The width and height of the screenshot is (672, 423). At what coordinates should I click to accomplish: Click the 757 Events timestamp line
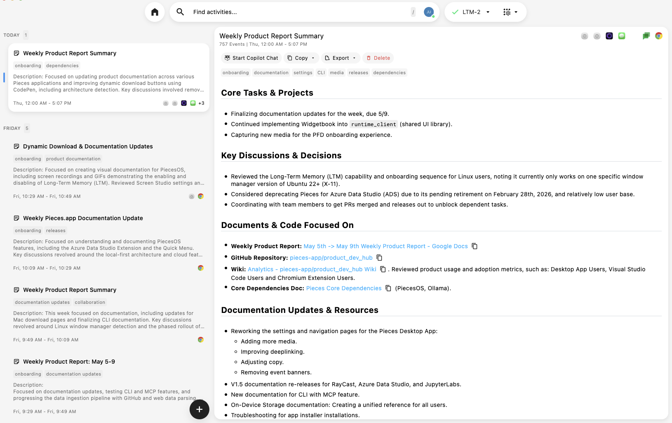263,44
